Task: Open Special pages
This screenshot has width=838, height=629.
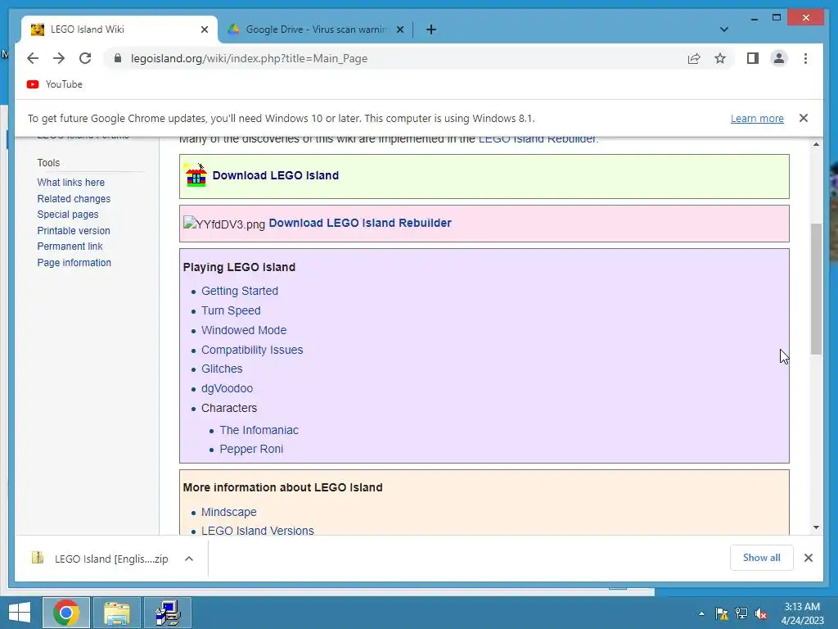Action: [68, 215]
